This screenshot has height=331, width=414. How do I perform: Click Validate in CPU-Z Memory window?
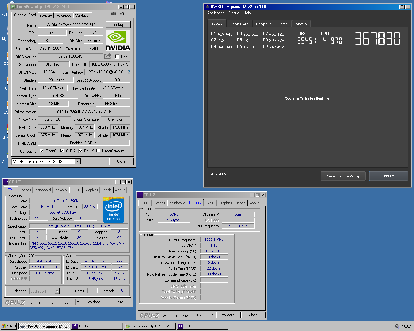pos(228,315)
